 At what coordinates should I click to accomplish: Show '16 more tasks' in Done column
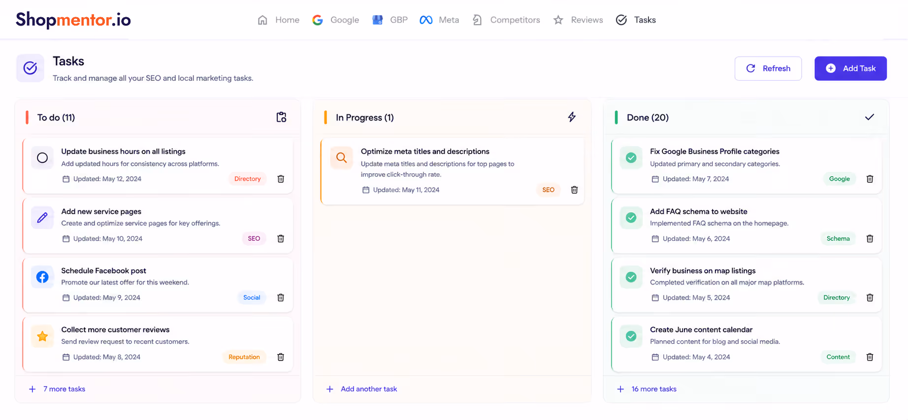point(647,389)
